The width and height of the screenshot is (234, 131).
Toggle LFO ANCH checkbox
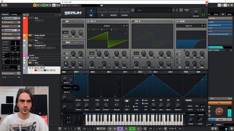[143, 103]
